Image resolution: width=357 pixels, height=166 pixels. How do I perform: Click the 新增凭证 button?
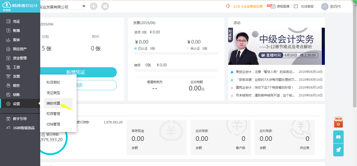(78, 72)
